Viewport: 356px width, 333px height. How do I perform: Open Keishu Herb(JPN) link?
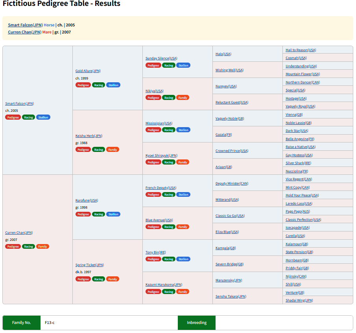[89, 136]
